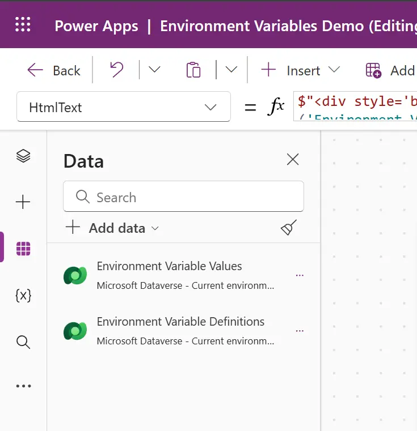Click the Insert plus icon in sidebar
The width and height of the screenshot is (417, 431).
(x=23, y=202)
